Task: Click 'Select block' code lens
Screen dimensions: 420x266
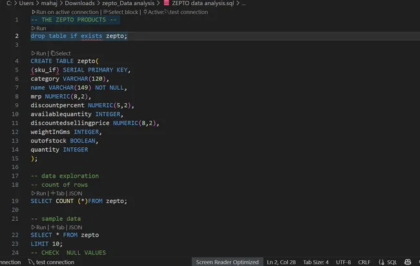Action: pos(121,12)
